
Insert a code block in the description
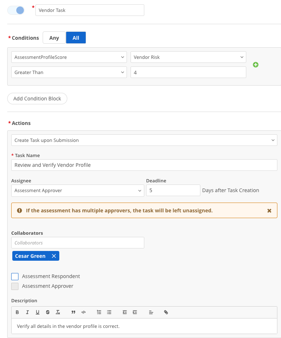coord(84,312)
